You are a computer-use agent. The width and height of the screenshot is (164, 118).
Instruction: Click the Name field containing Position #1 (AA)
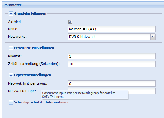(x=112, y=29)
